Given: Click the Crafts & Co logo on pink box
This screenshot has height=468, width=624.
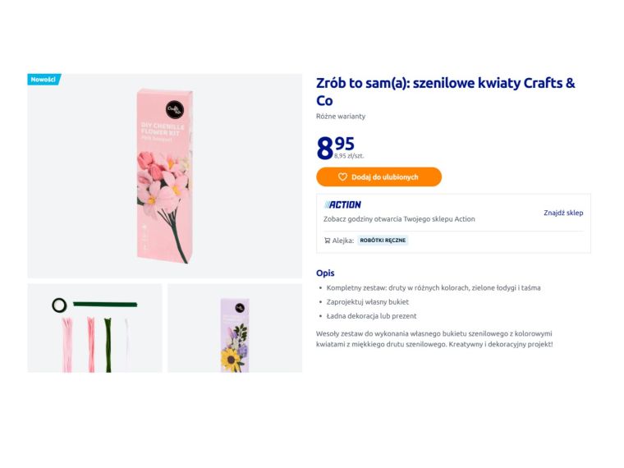Looking at the screenshot, I should point(175,108).
